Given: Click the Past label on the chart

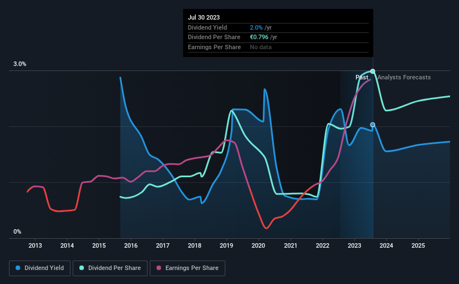Looking at the screenshot, I should (x=362, y=77).
